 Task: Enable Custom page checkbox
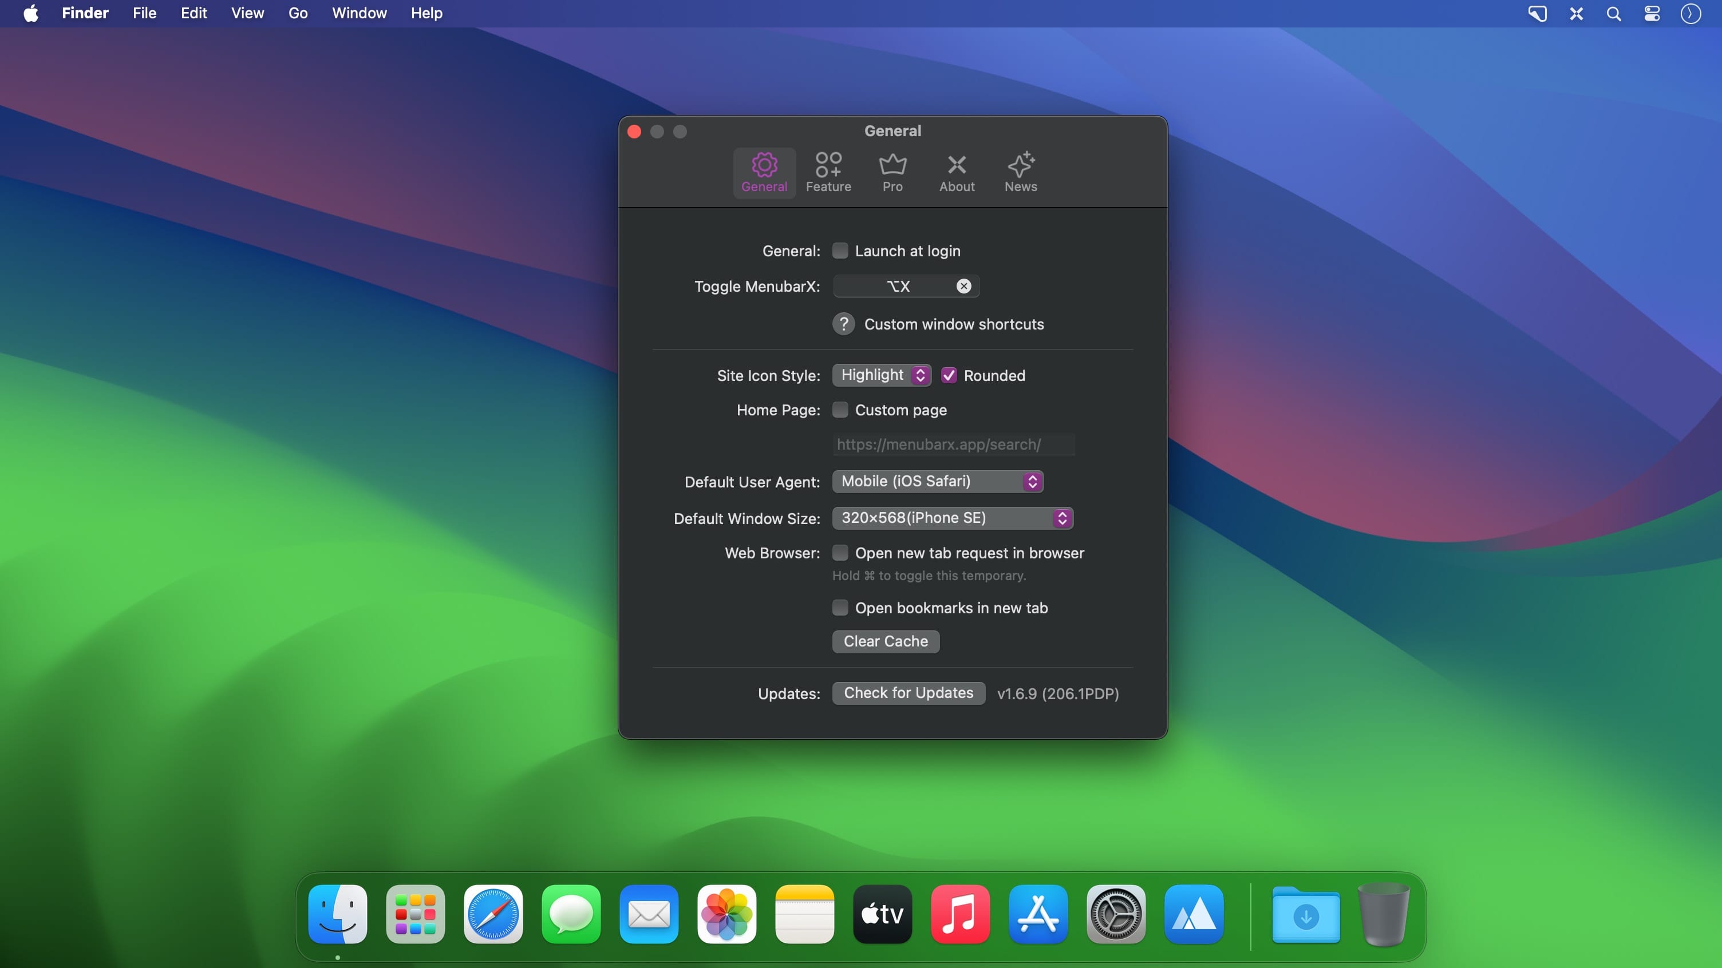[x=840, y=410]
